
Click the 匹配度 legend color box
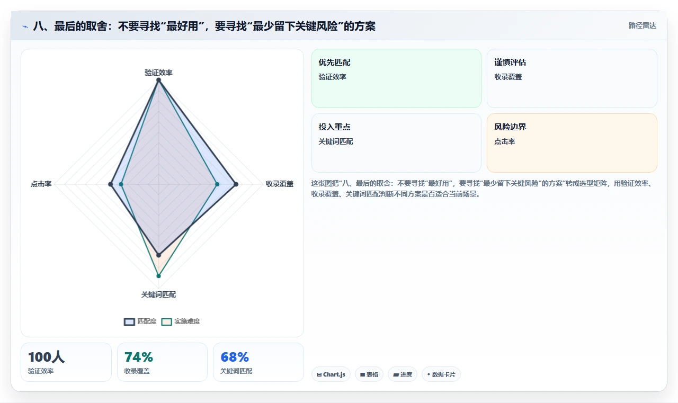130,321
